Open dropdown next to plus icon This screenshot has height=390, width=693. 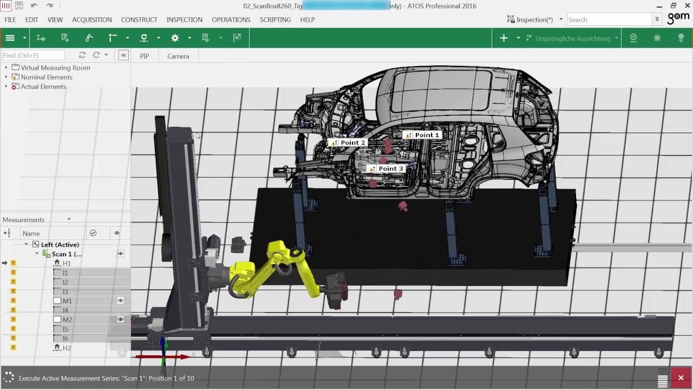[x=518, y=38]
